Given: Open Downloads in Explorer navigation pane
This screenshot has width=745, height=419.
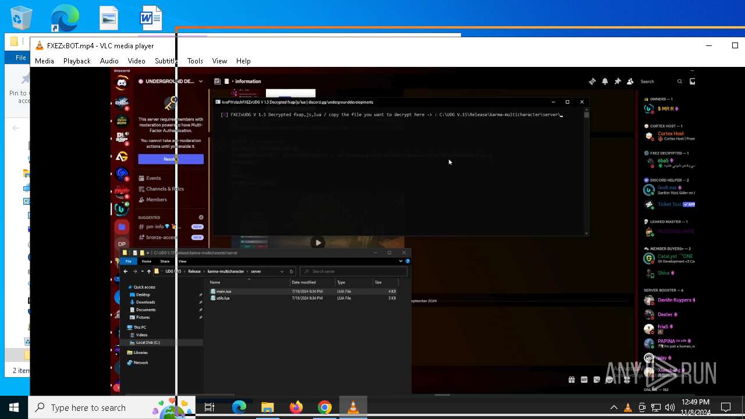Looking at the screenshot, I should click(146, 302).
